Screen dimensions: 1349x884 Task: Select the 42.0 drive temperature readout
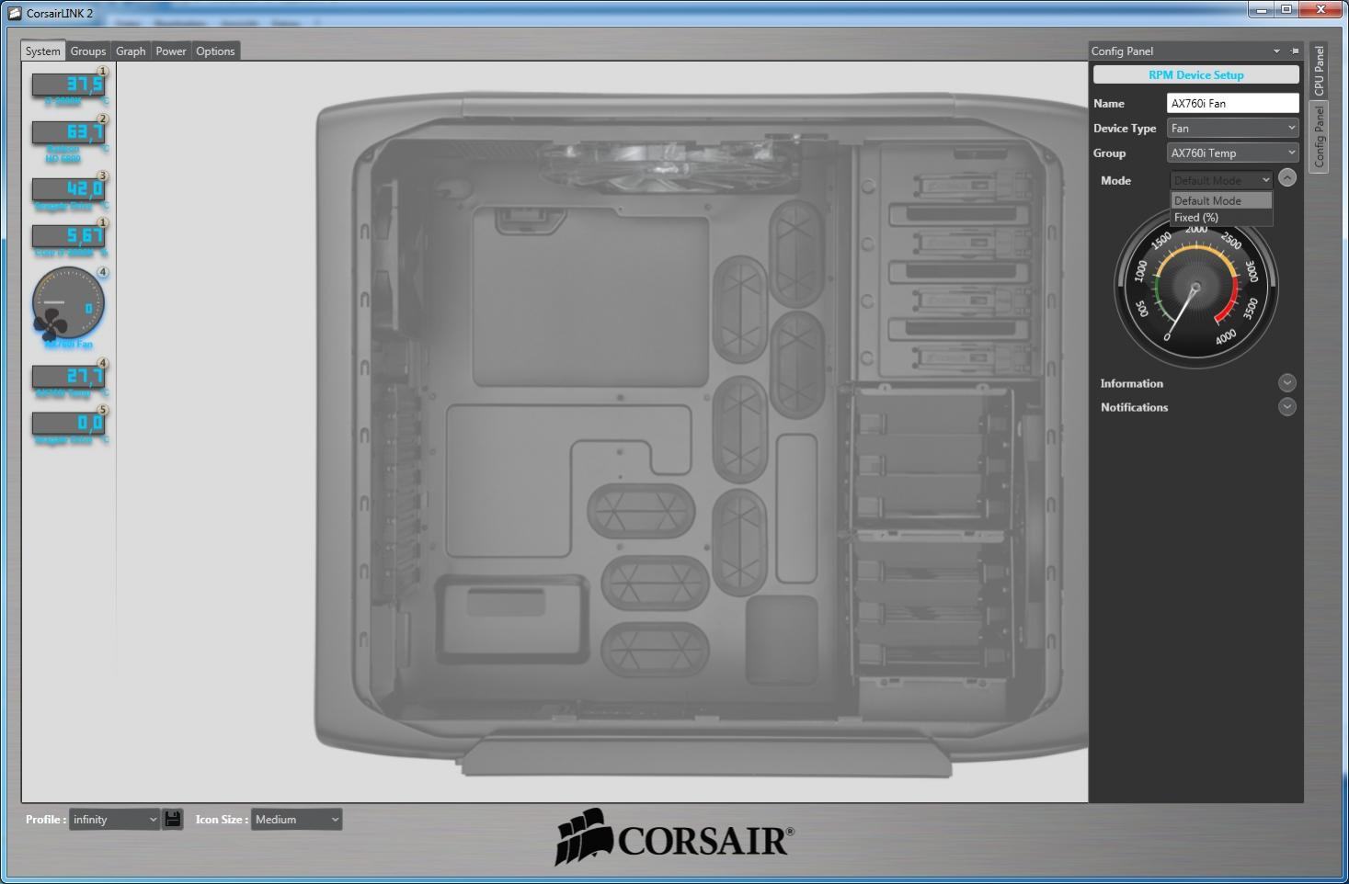(x=69, y=190)
